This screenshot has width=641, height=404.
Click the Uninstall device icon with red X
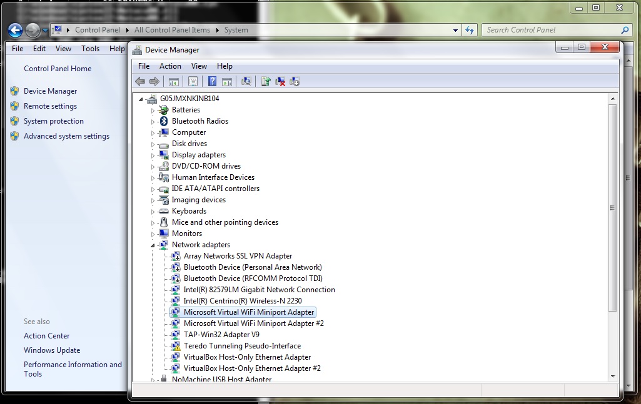pos(280,81)
